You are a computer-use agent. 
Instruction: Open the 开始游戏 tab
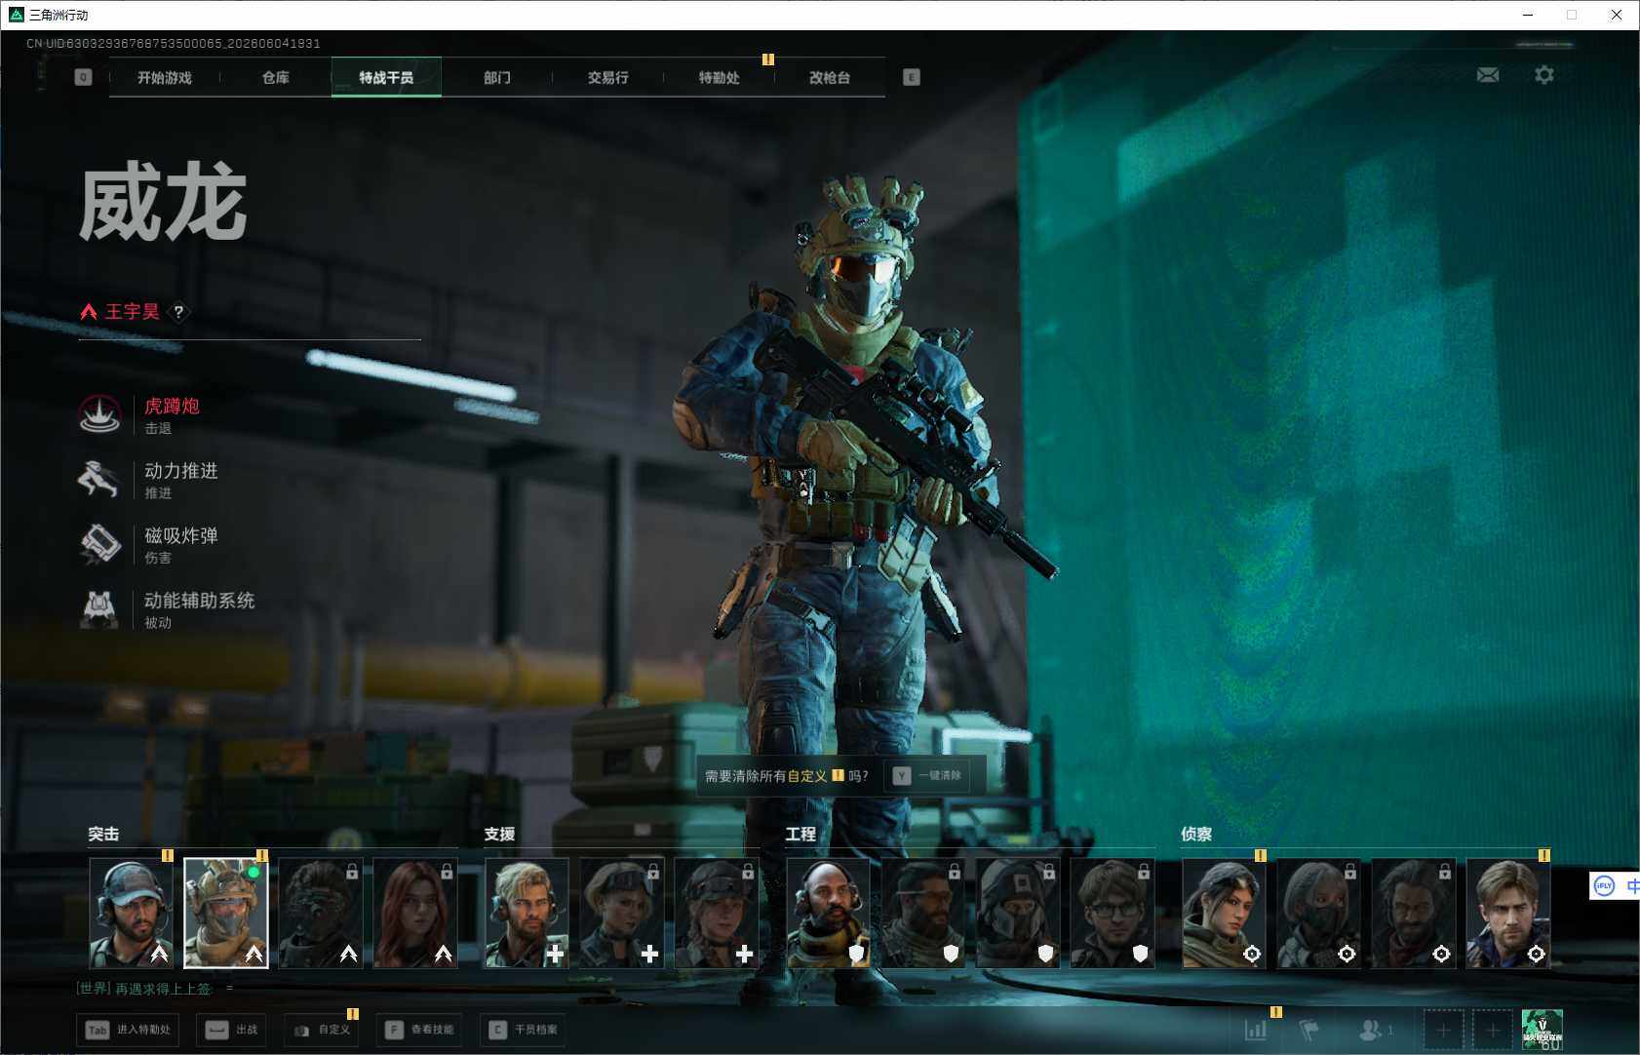pyautogui.click(x=165, y=77)
